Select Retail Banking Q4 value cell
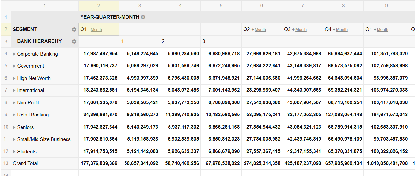 (x=343, y=115)
